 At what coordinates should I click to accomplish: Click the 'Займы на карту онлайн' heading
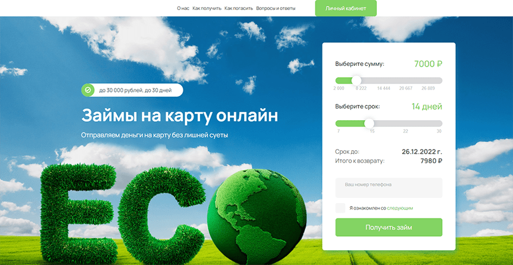coord(180,115)
